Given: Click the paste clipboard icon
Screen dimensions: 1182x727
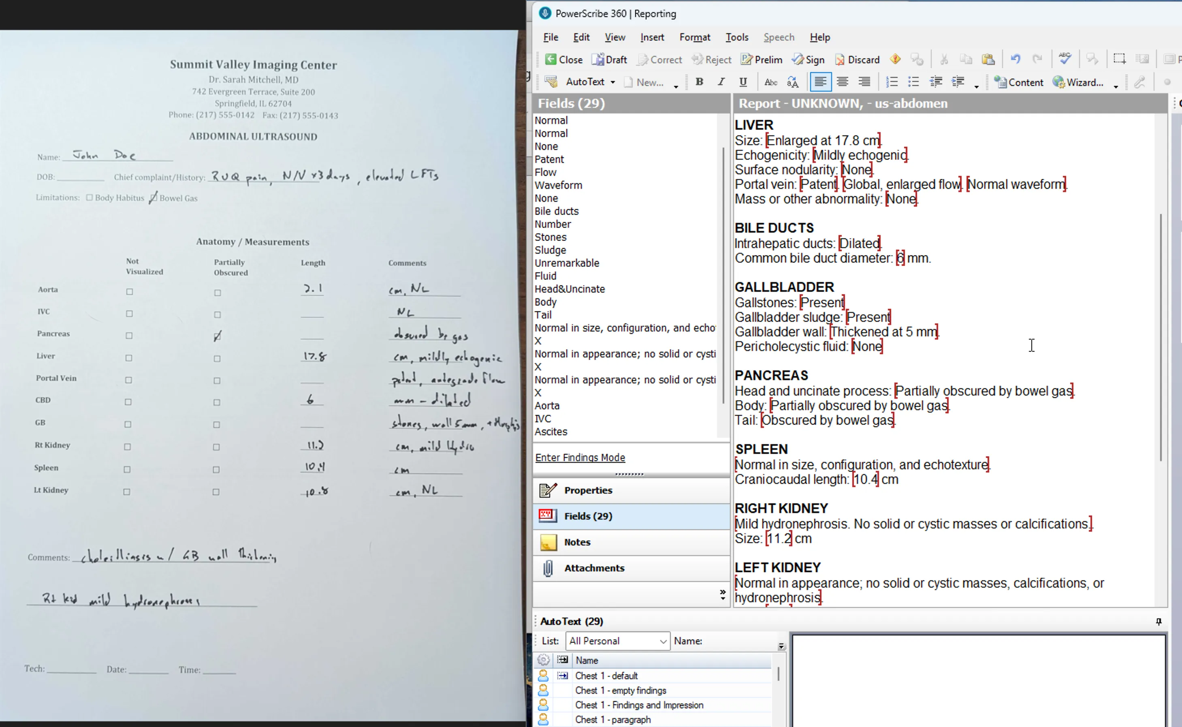Looking at the screenshot, I should click(x=988, y=59).
